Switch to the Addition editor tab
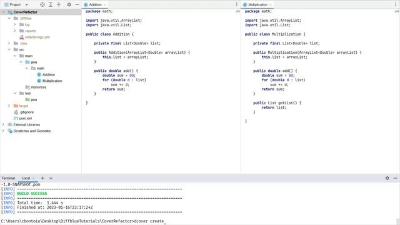The image size is (400, 225). (95, 4)
